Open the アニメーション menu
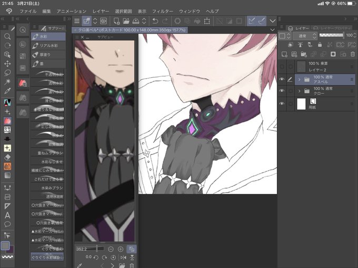Screen dimensions: 358x268 72,11
